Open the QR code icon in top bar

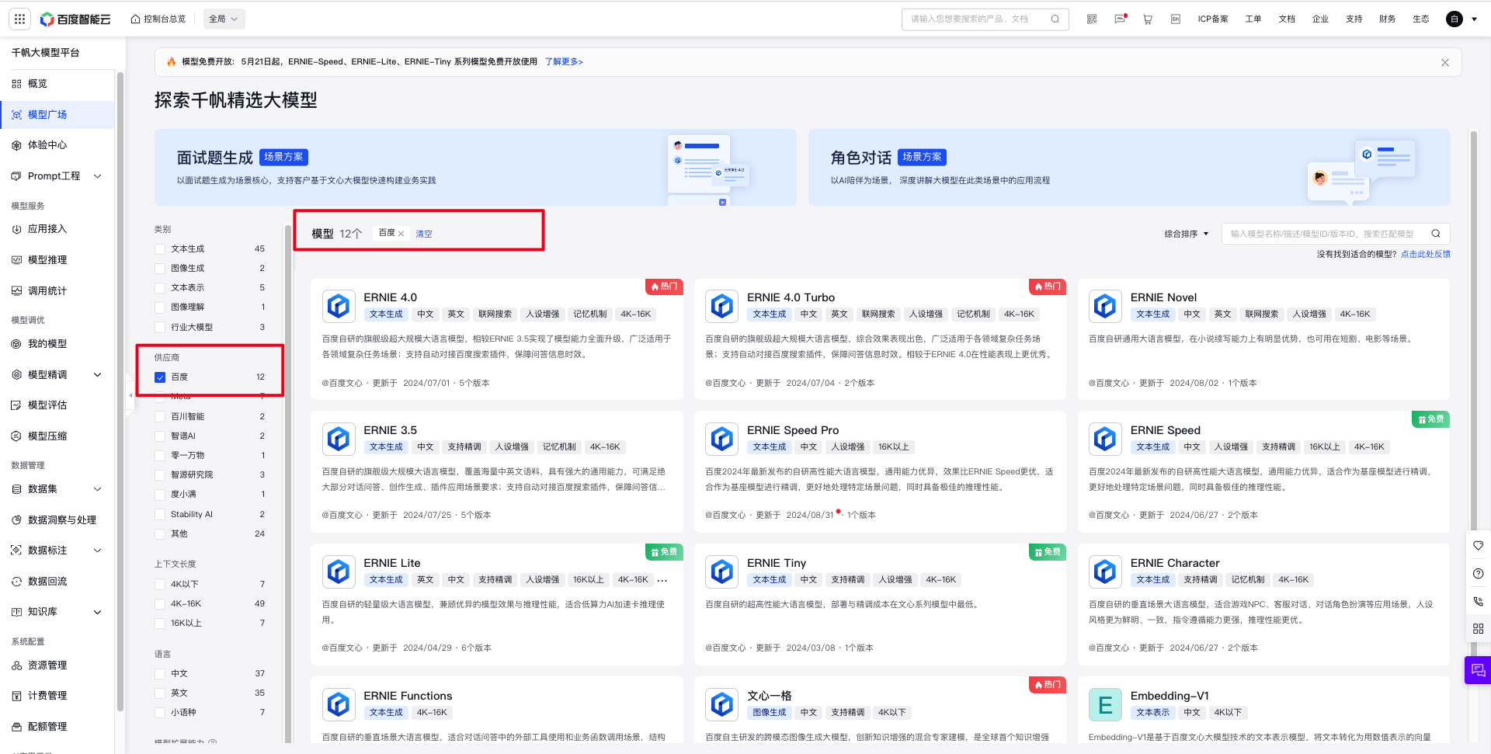1092,19
